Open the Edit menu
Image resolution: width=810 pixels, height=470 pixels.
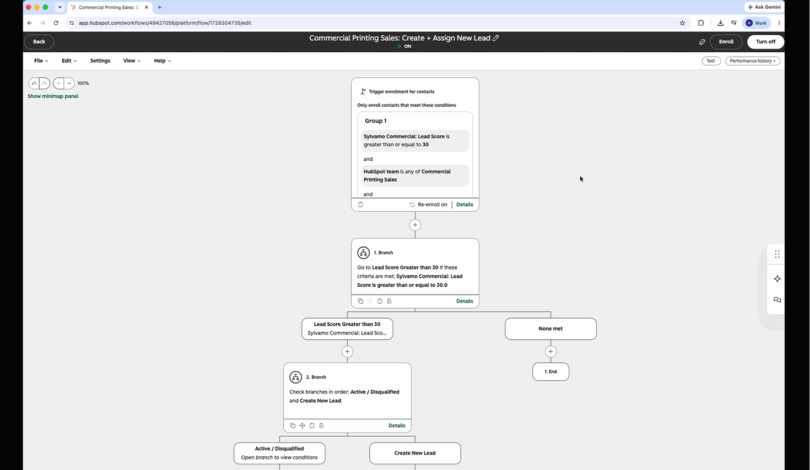69,61
